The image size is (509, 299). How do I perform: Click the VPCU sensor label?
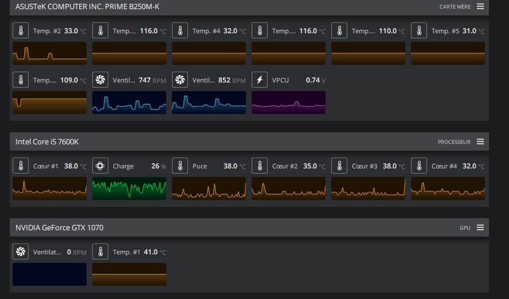tap(280, 80)
